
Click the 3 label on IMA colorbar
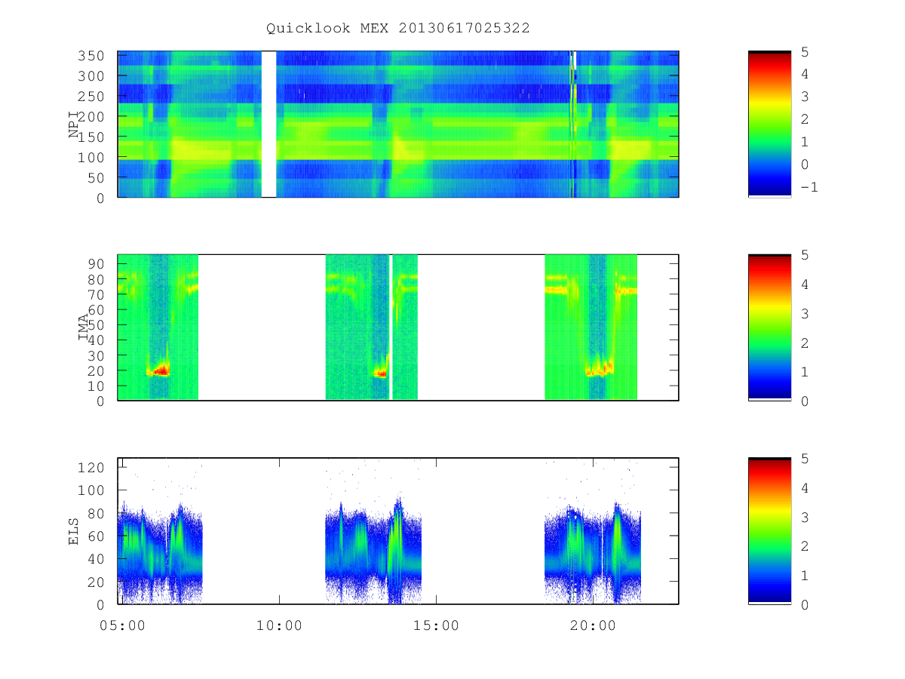[804, 313]
